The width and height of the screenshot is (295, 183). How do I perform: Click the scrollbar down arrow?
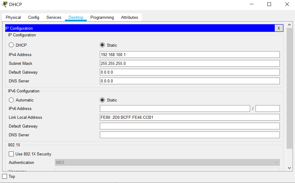289,167
